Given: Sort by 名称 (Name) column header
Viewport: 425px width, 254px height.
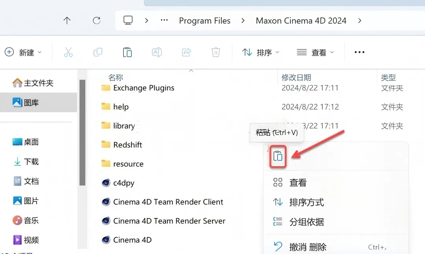Looking at the screenshot, I should (116, 78).
